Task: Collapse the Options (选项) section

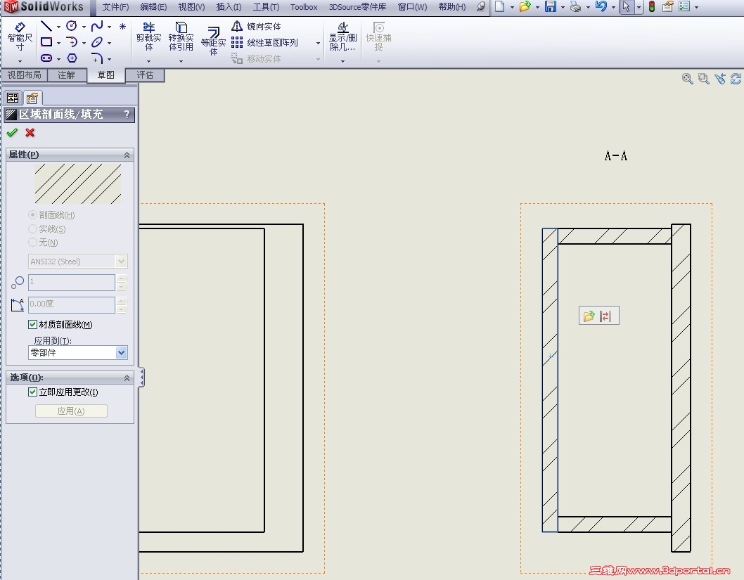Action: pyautogui.click(x=127, y=378)
